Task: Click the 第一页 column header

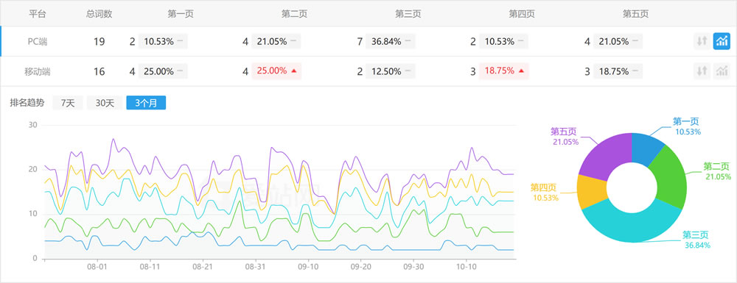Action: click(x=181, y=13)
